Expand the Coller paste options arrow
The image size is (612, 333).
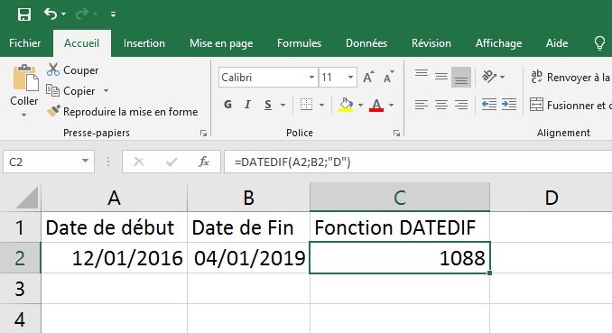(23, 115)
